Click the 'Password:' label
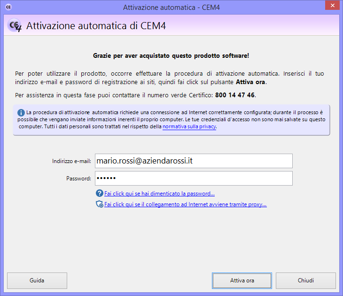 coord(79,179)
